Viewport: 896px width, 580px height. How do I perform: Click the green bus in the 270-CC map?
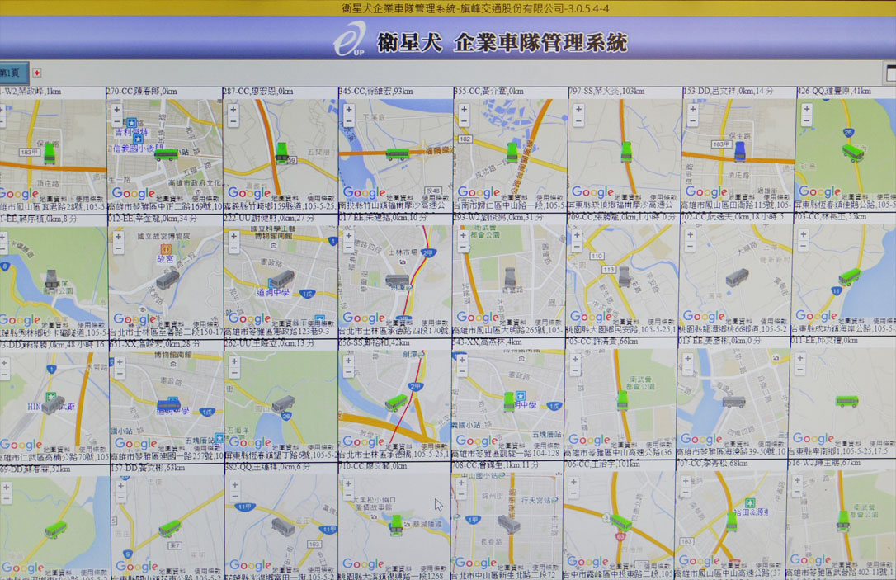tap(167, 153)
